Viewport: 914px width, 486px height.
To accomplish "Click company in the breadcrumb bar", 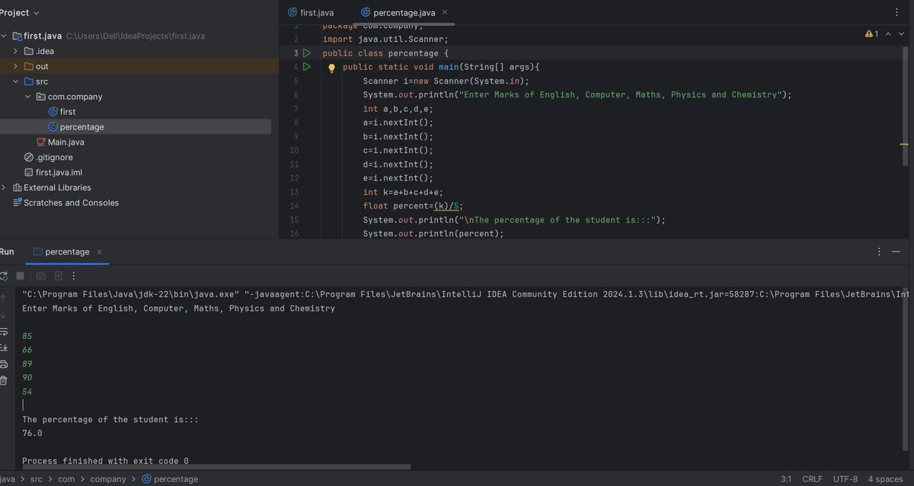I will [108, 479].
